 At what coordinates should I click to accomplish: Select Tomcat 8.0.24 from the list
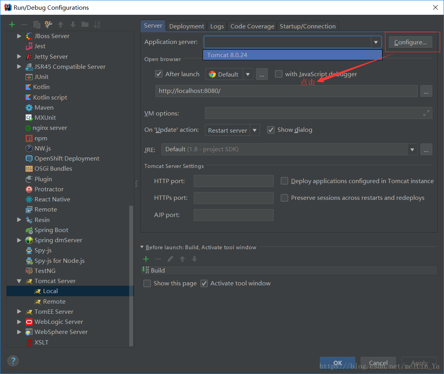tap(293, 55)
